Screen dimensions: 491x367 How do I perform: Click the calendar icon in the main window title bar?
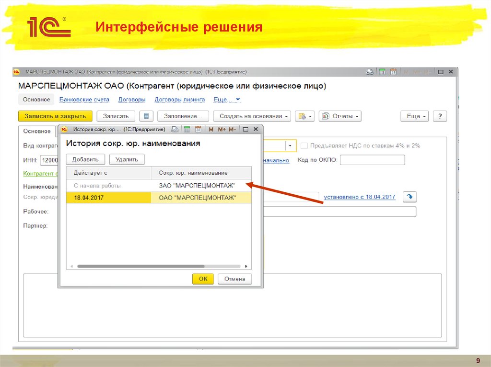pyautogui.click(x=393, y=72)
